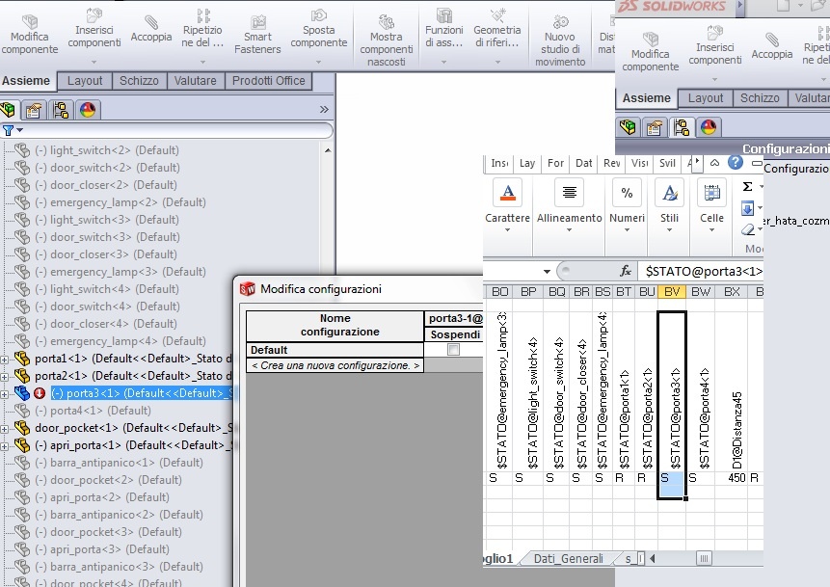Open FeatureManager tree tab above the filter

[9, 110]
